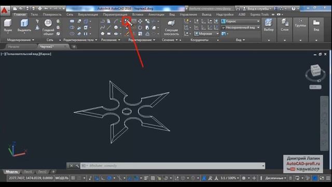Click the МСК button below ViewCube

tap(315, 87)
